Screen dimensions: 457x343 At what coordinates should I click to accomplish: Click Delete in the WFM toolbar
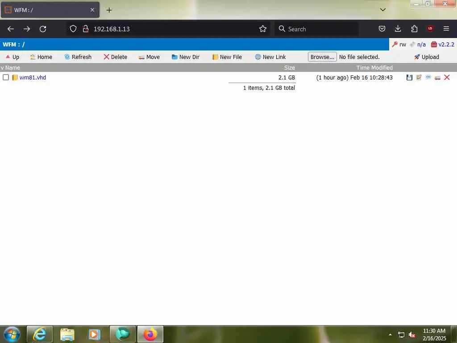click(x=116, y=57)
